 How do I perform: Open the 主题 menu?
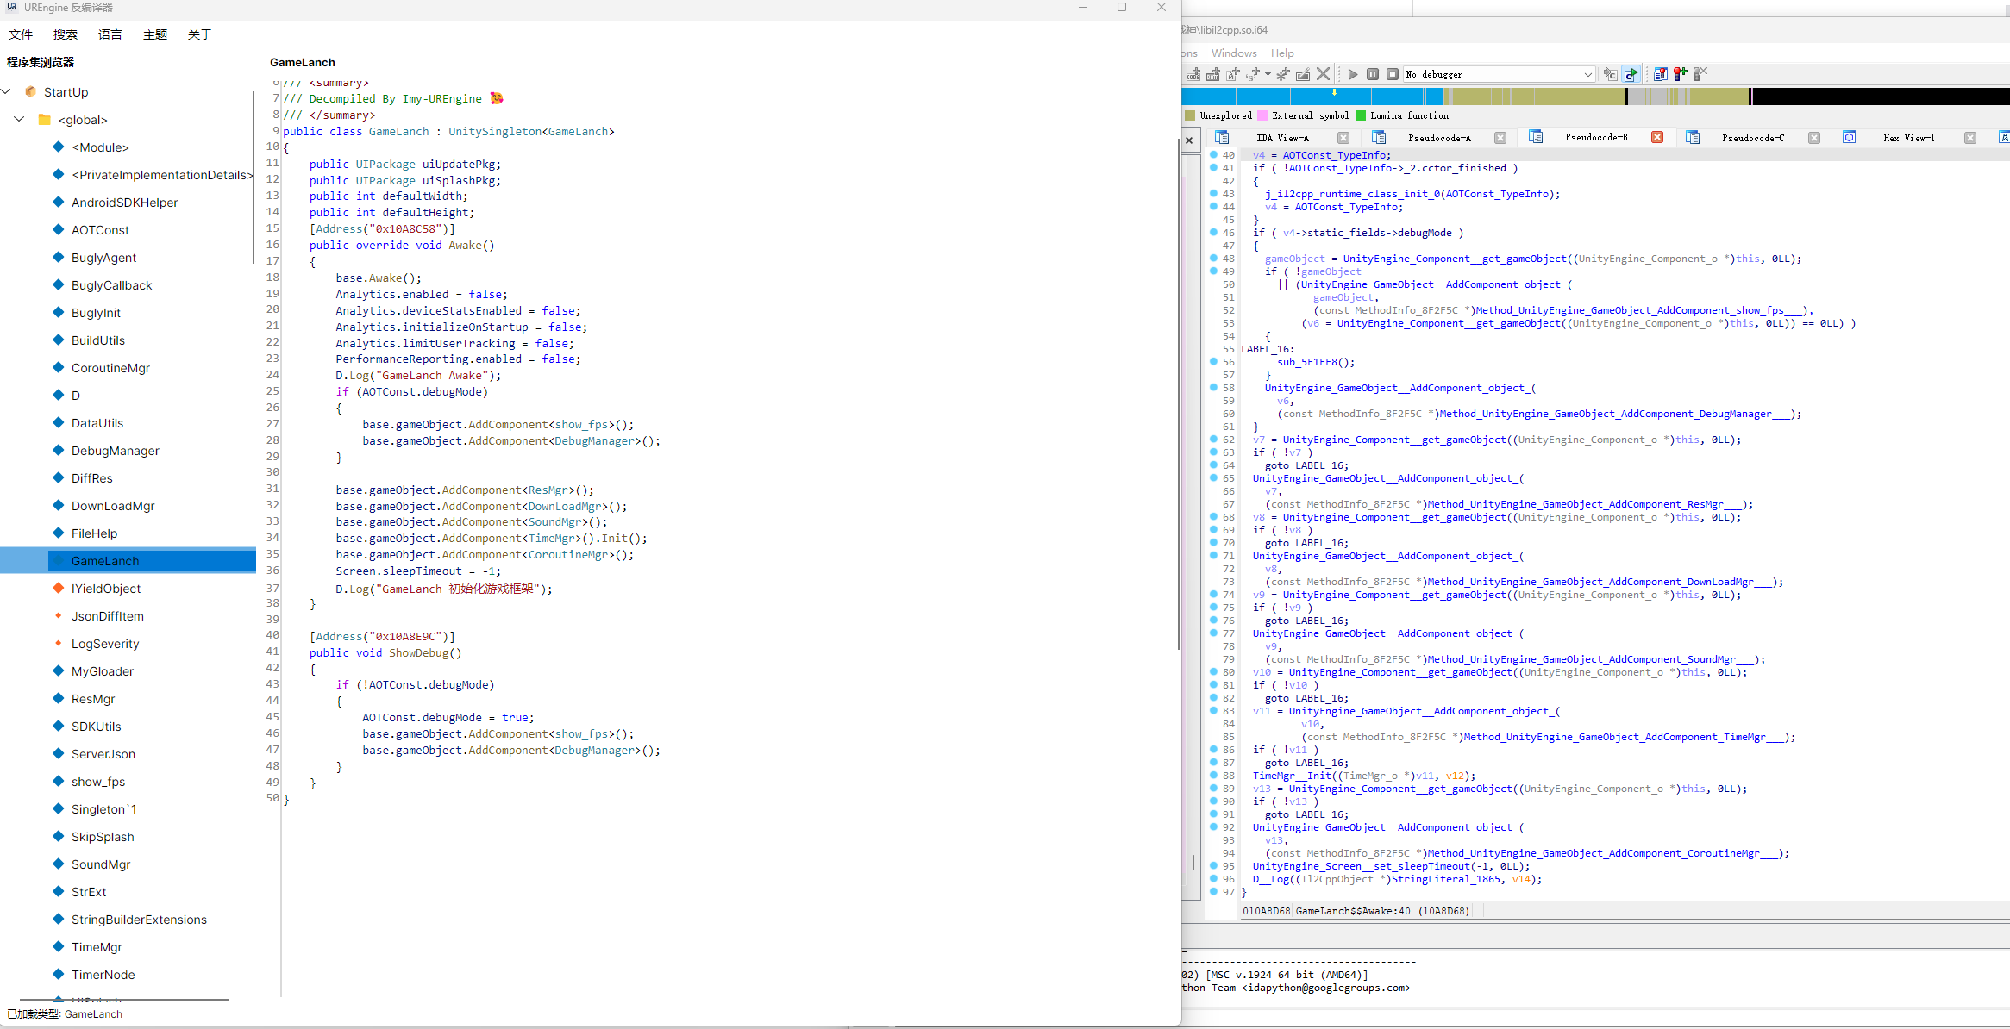click(x=155, y=34)
